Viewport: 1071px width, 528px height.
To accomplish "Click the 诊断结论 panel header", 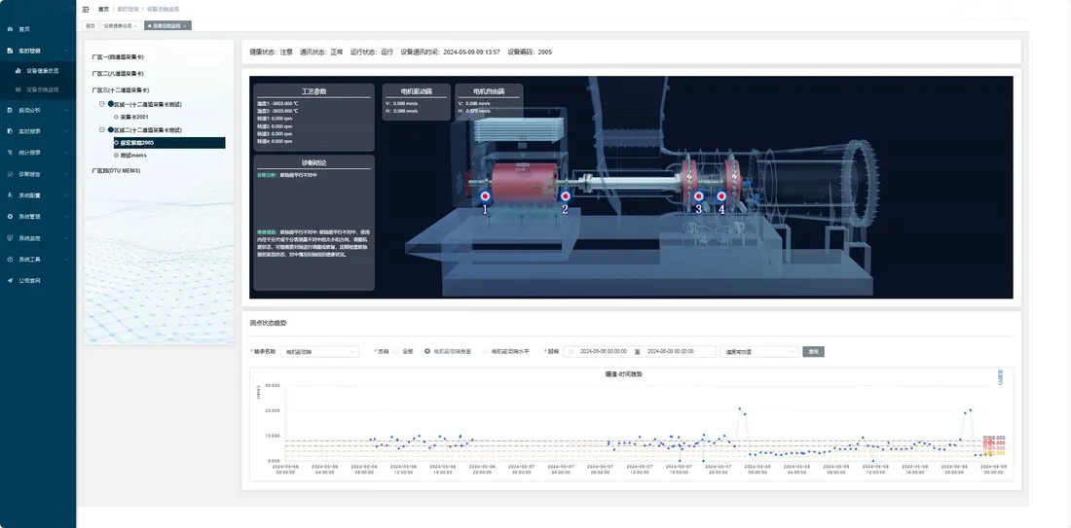I will [x=314, y=163].
